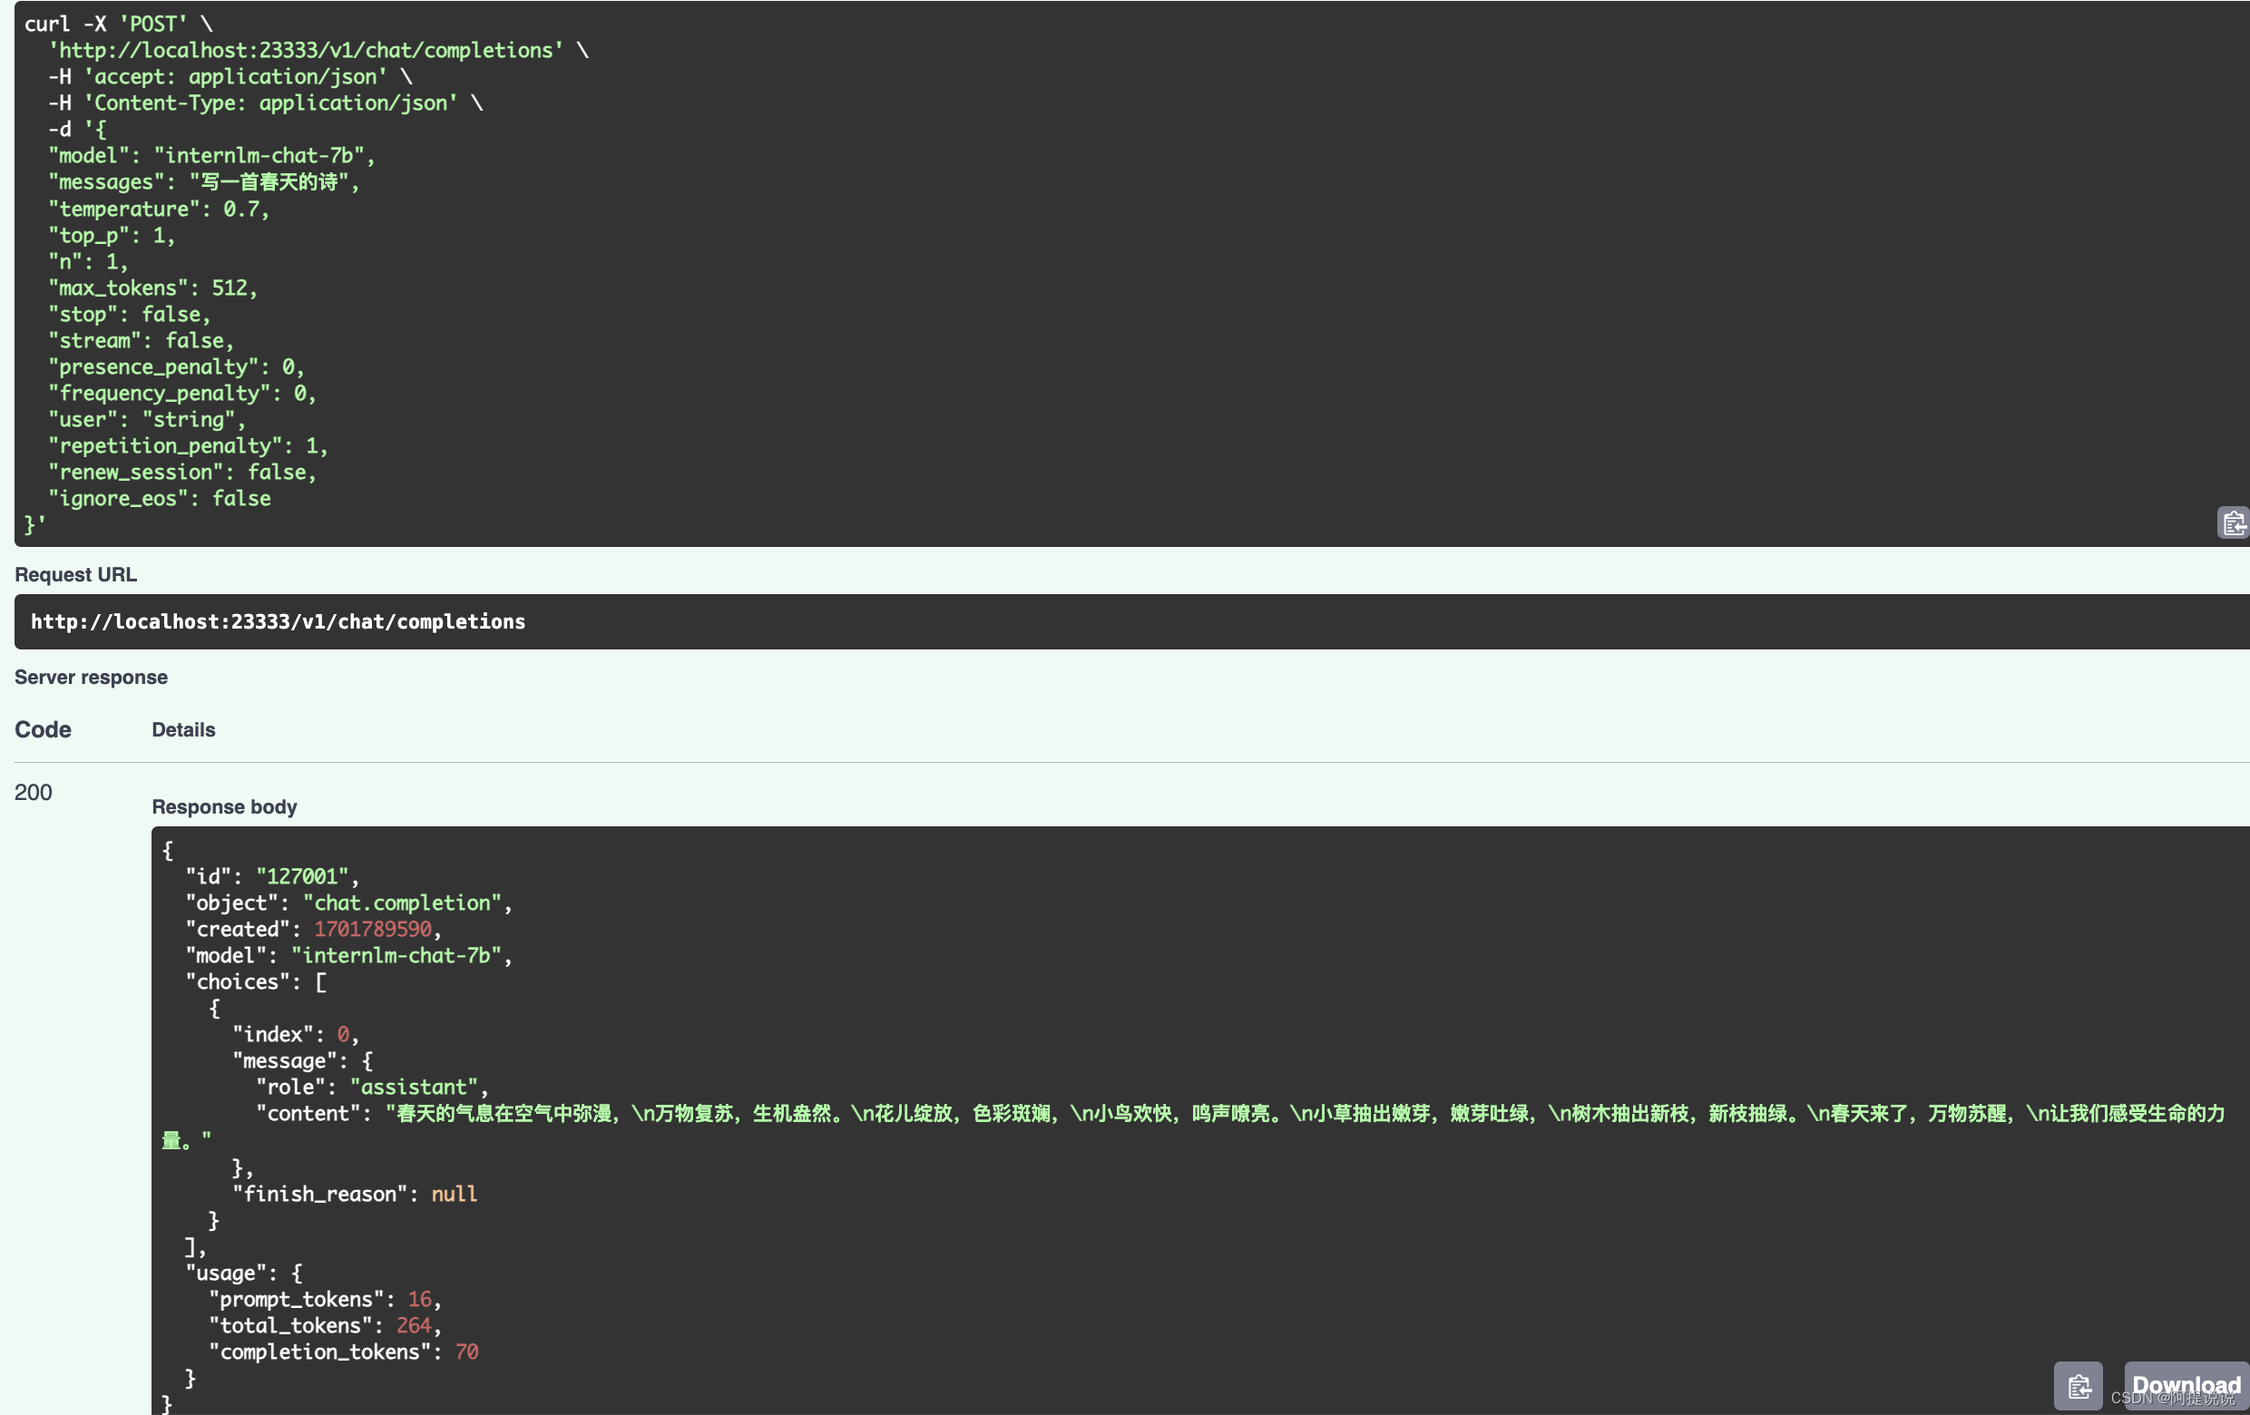Click the 200 response code cell
2250x1415 pixels.
[x=33, y=792]
